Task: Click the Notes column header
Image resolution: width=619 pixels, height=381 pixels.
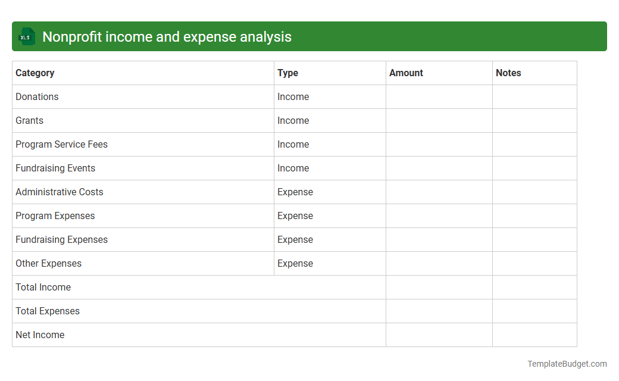Action: [508, 73]
